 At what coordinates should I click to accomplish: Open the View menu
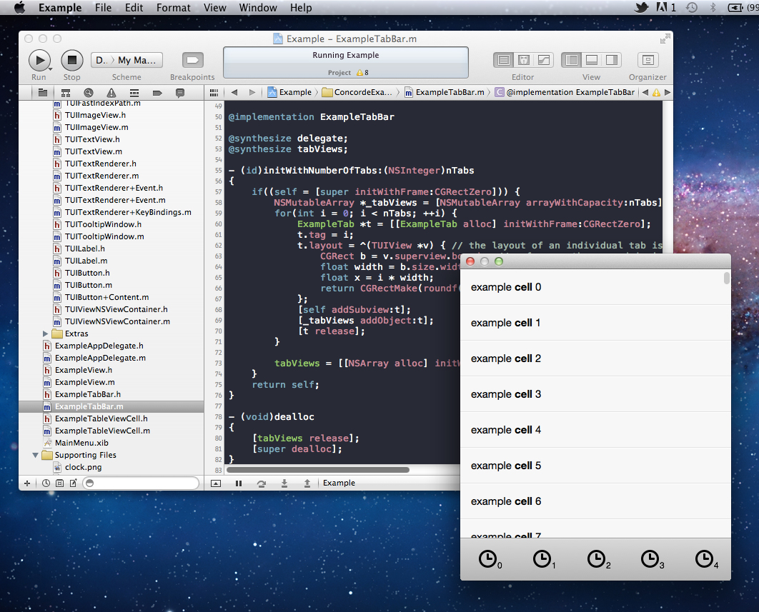(x=215, y=8)
